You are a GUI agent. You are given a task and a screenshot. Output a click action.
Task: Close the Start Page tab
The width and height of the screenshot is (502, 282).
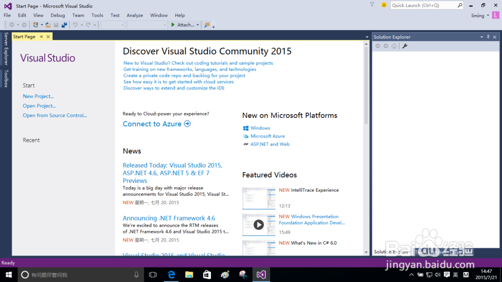(48, 37)
